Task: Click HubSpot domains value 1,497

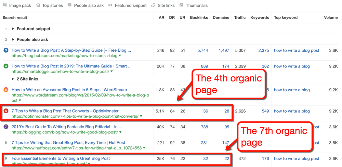Action: (x=224, y=50)
